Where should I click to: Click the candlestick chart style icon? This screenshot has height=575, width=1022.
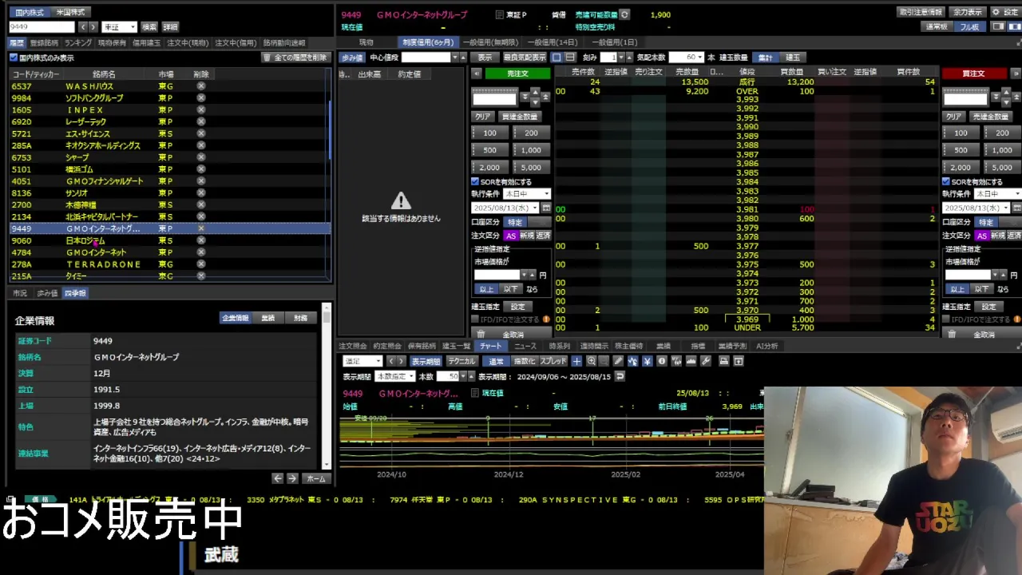tap(676, 361)
